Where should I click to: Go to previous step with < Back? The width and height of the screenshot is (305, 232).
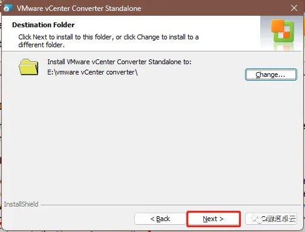(x=160, y=219)
